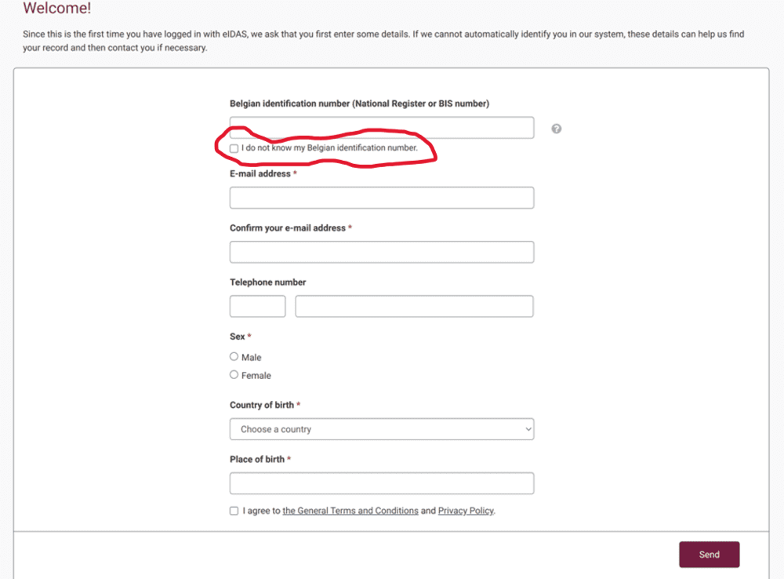Select the Confirm your e-mail address field
Screen dimensions: 784x579
tap(382, 252)
